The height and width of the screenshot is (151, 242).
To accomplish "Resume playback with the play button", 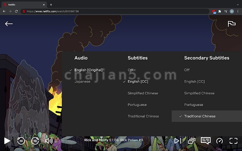I will pos(7,141).
